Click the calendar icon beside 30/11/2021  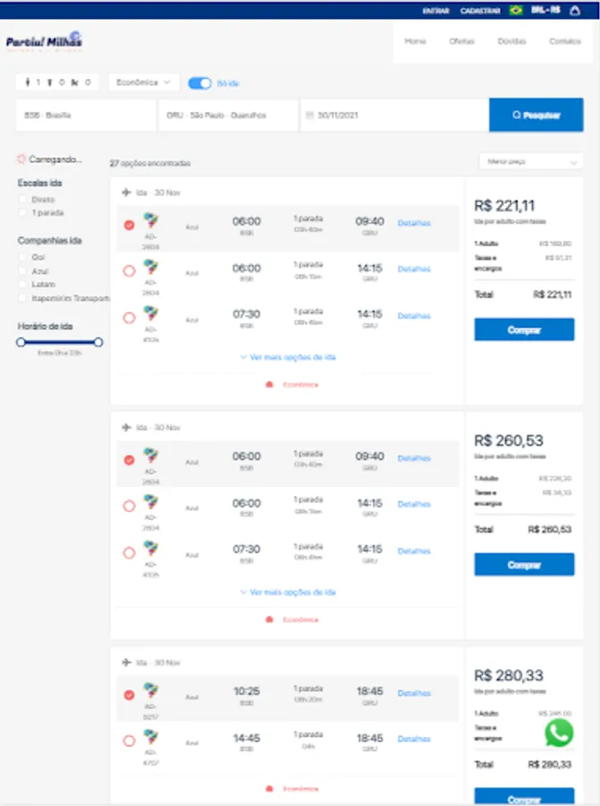(x=309, y=116)
